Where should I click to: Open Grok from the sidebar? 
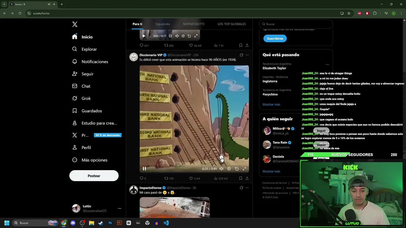tap(82, 98)
